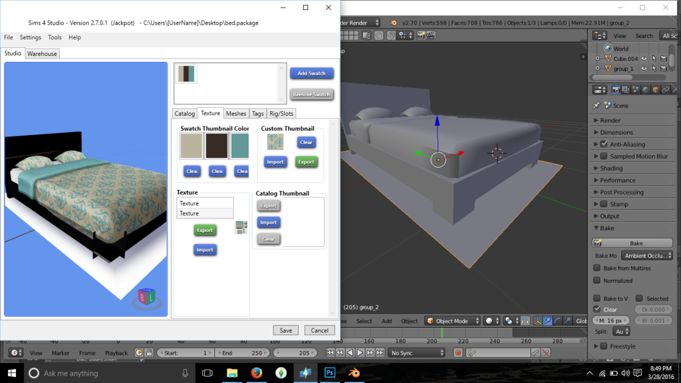This screenshot has height=383, width=681.
Task: Open Firefox from the taskbar
Action: (256, 372)
